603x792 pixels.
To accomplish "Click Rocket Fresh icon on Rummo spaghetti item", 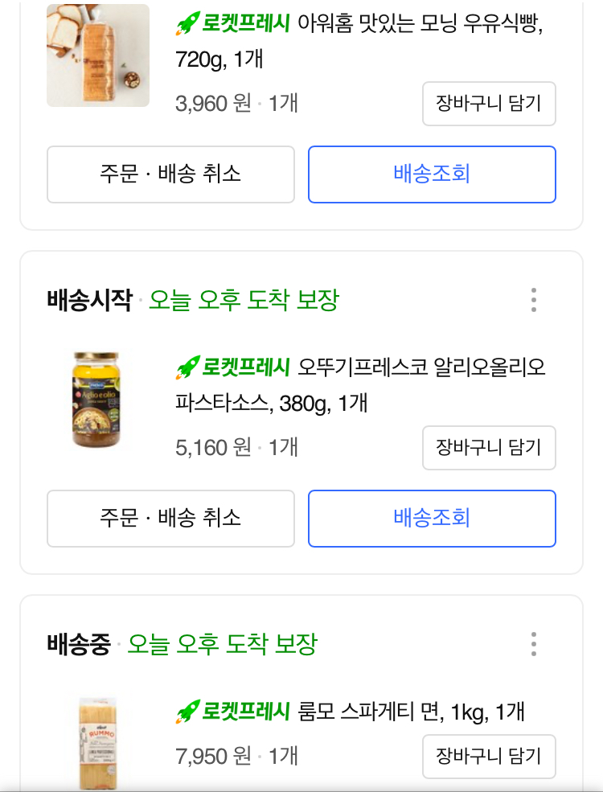I will coord(187,712).
